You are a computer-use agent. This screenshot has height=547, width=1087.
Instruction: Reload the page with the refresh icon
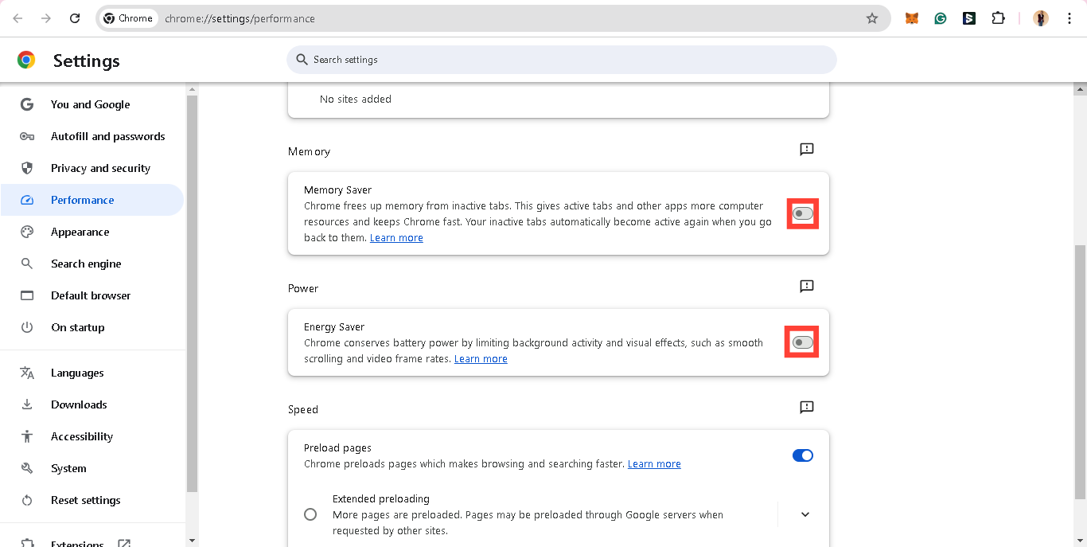[75, 18]
